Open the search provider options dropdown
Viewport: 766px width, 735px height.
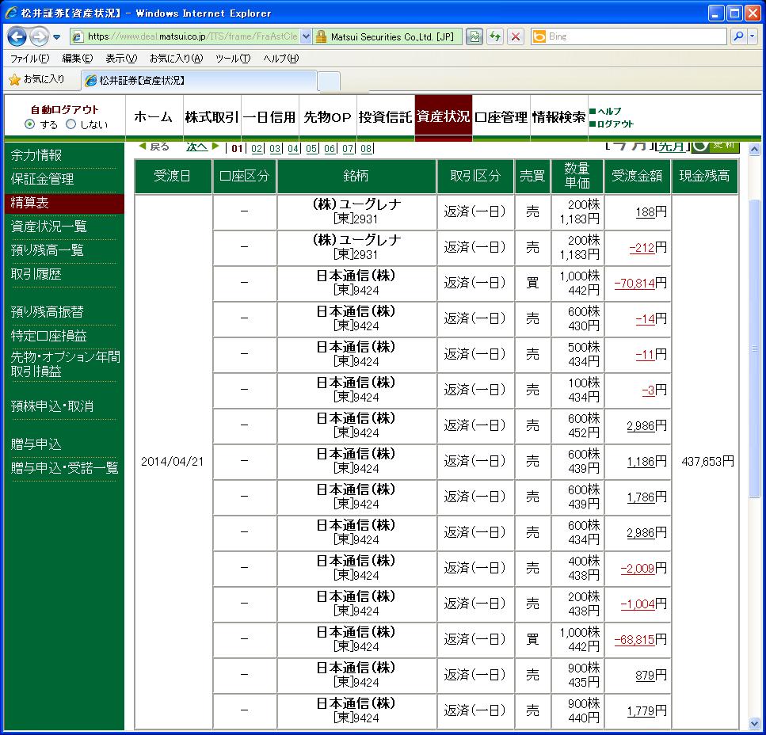click(752, 36)
